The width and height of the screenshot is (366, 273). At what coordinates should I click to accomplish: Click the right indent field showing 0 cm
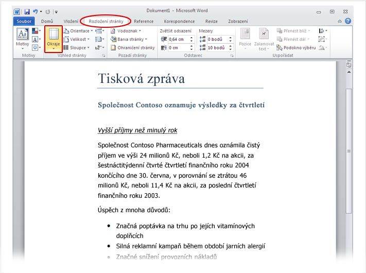pyautogui.click(x=178, y=47)
